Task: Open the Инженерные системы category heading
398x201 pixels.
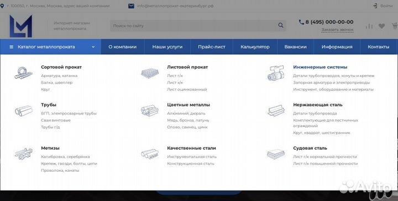Action: pyautogui.click(x=320, y=67)
